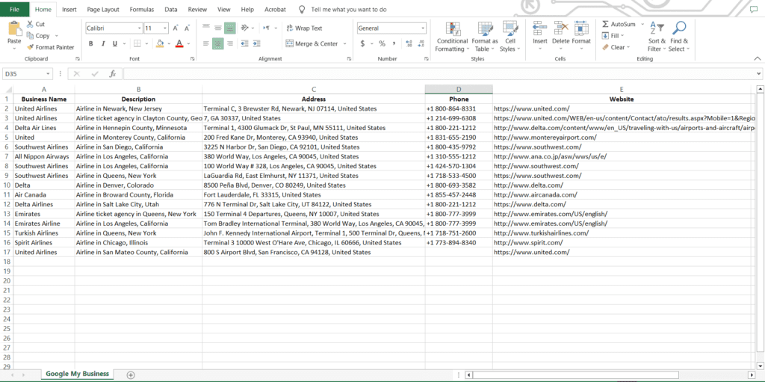Click the Cut scissors icon
This screenshot has width=765, height=382.
(30, 24)
